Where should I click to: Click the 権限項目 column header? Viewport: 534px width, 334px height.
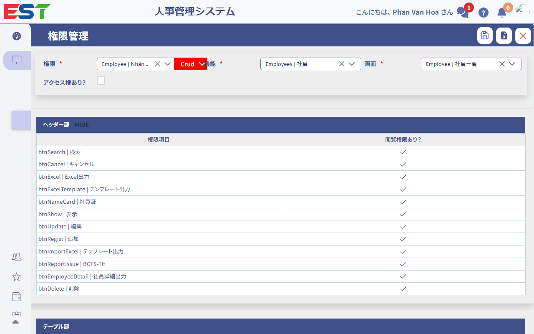(x=159, y=139)
